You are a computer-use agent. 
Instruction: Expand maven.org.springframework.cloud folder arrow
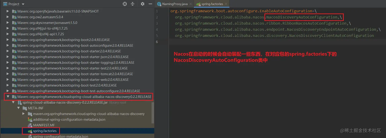coord(24,114)
